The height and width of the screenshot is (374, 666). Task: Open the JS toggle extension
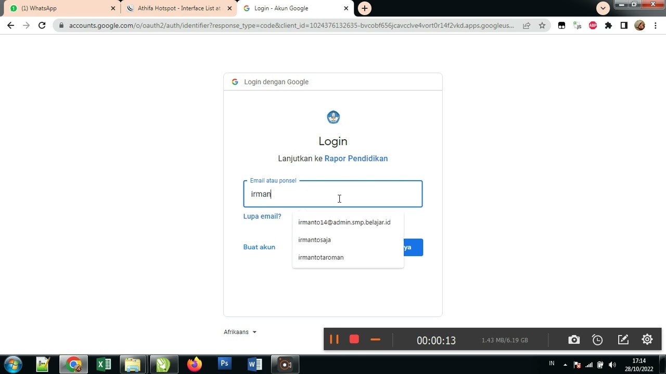(x=577, y=25)
